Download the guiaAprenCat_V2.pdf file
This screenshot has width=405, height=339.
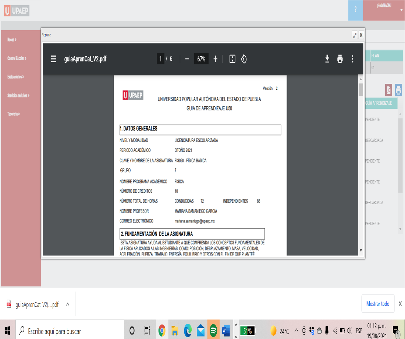[x=327, y=59]
